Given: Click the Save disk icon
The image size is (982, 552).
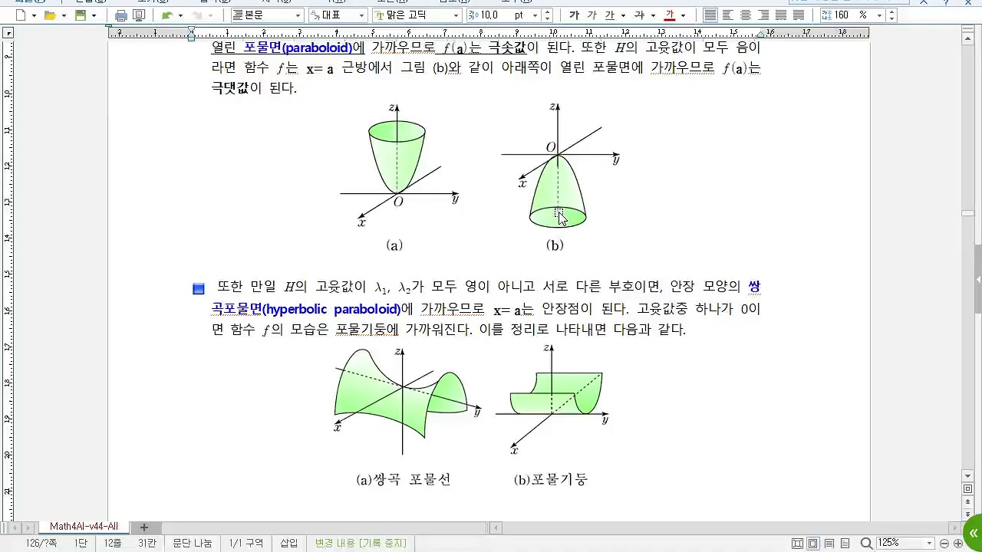Looking at the screenshot, I should [81, 15].
